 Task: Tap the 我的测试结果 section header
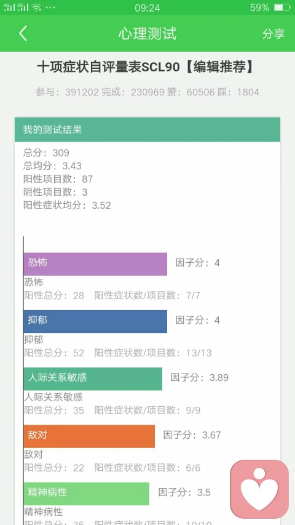(147, 130)
